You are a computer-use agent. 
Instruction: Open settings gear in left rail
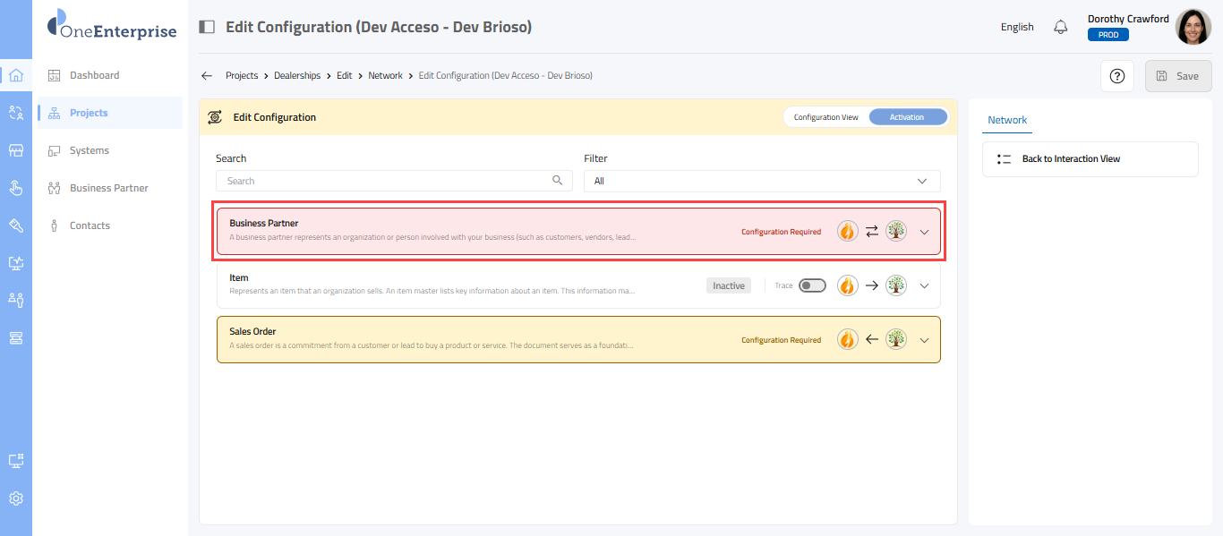15,498
